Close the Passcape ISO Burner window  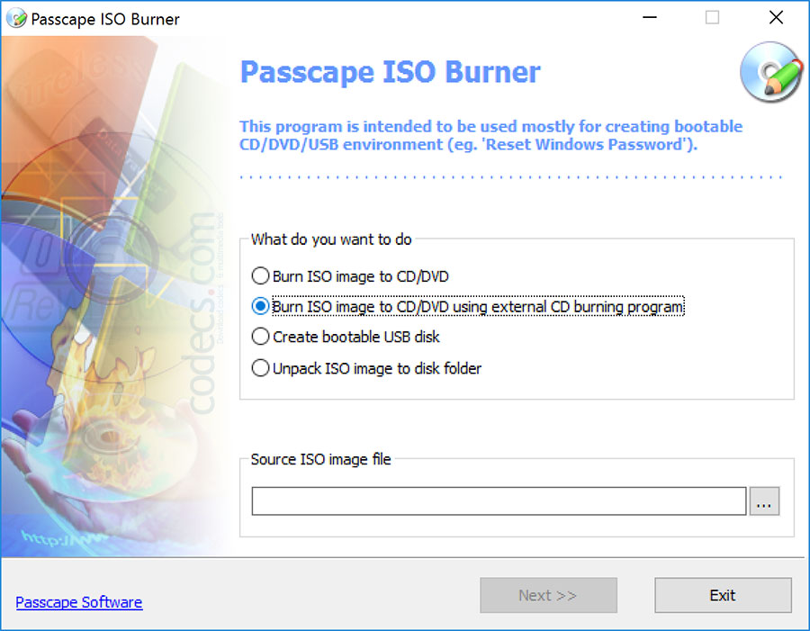[776, 18]
